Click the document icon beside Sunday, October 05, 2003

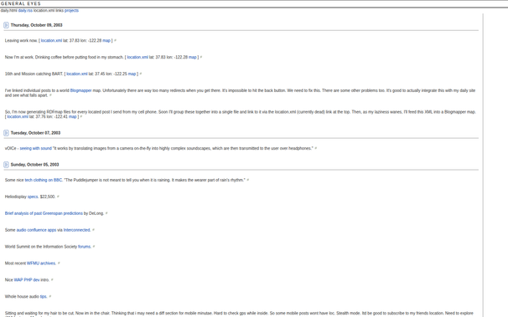[x=6, y=165]
